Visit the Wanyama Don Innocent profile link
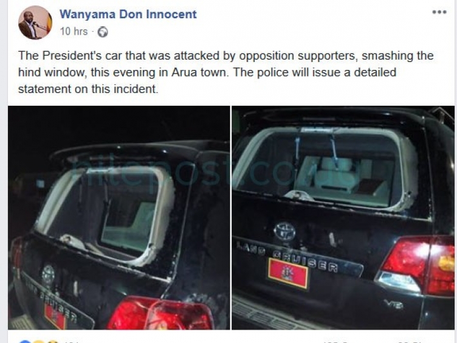Image resolution: width=457 pixels, height=343 pixels. click(x=128, y=15)
